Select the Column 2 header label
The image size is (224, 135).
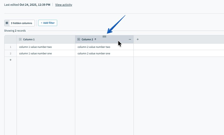pos(87,39)
